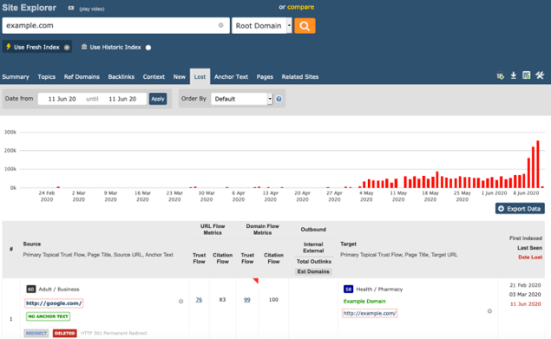The image size is (551, 339).
Task: Click the Example Domain page title
Action: [x=364, y=301]
